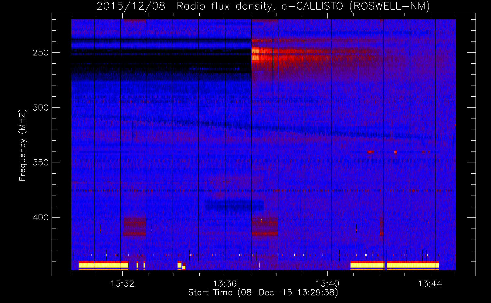The image size is (491, 303).
Task: Select the 350 frequency axis label
Action: click(x=41, y=162)
